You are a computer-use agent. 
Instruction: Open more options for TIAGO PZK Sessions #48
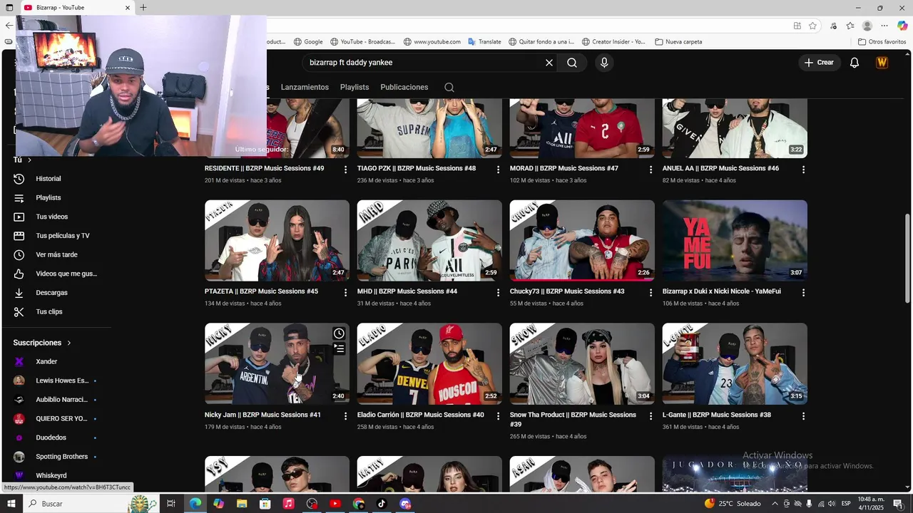coord(499,170)
